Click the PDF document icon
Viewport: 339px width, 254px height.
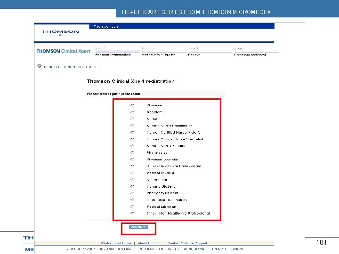(39, 66)
